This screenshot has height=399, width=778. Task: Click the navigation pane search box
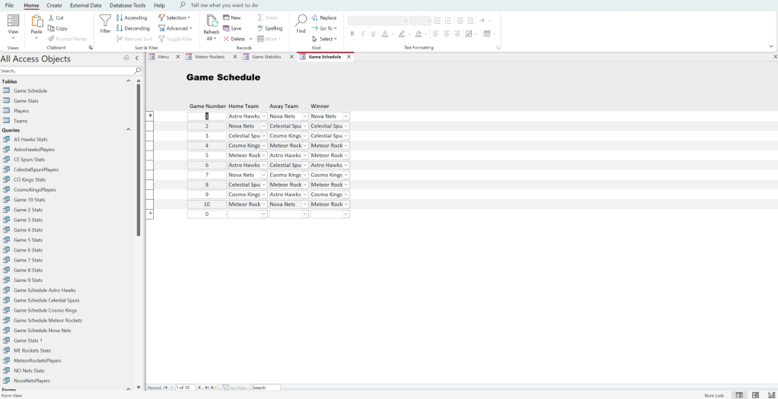click(x=66, y=71)
